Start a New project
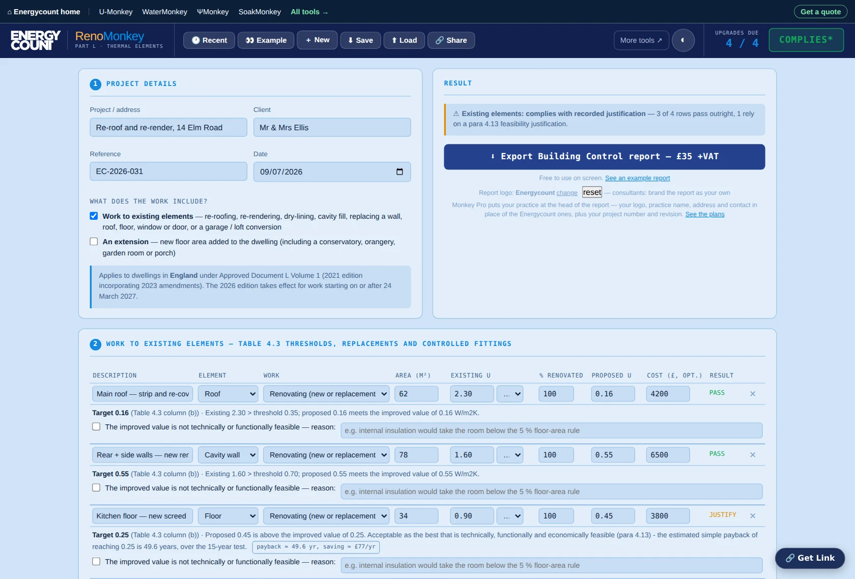 (317, 40)
